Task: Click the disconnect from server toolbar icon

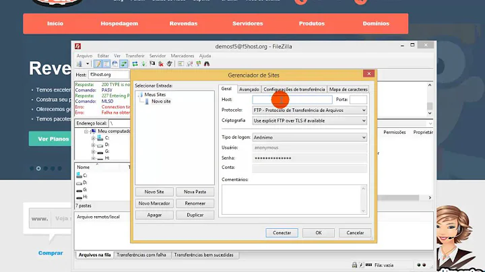Action: click(x=161, y=64)
